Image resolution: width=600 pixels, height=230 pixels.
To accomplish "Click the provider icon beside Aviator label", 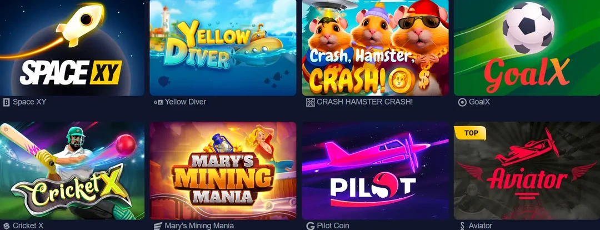I will pos(462,226).
